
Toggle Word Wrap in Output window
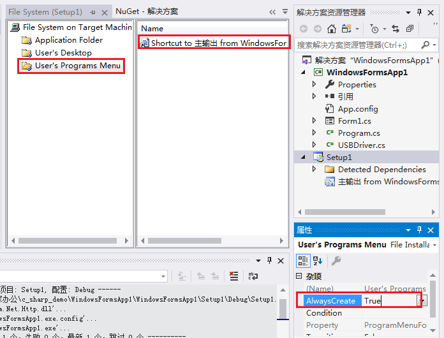pos(253,276)
